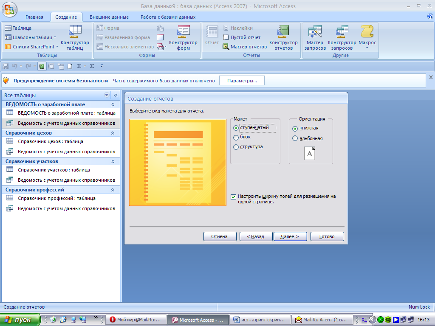Open Конструктор запросов

click(342, 37)
